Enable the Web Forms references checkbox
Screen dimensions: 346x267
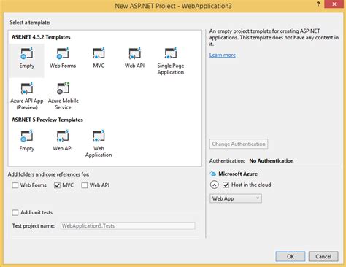pyautogui.click(x=15, y=185)
